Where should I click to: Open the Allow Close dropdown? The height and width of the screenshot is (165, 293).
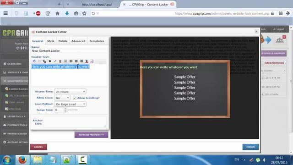[62, 98]
